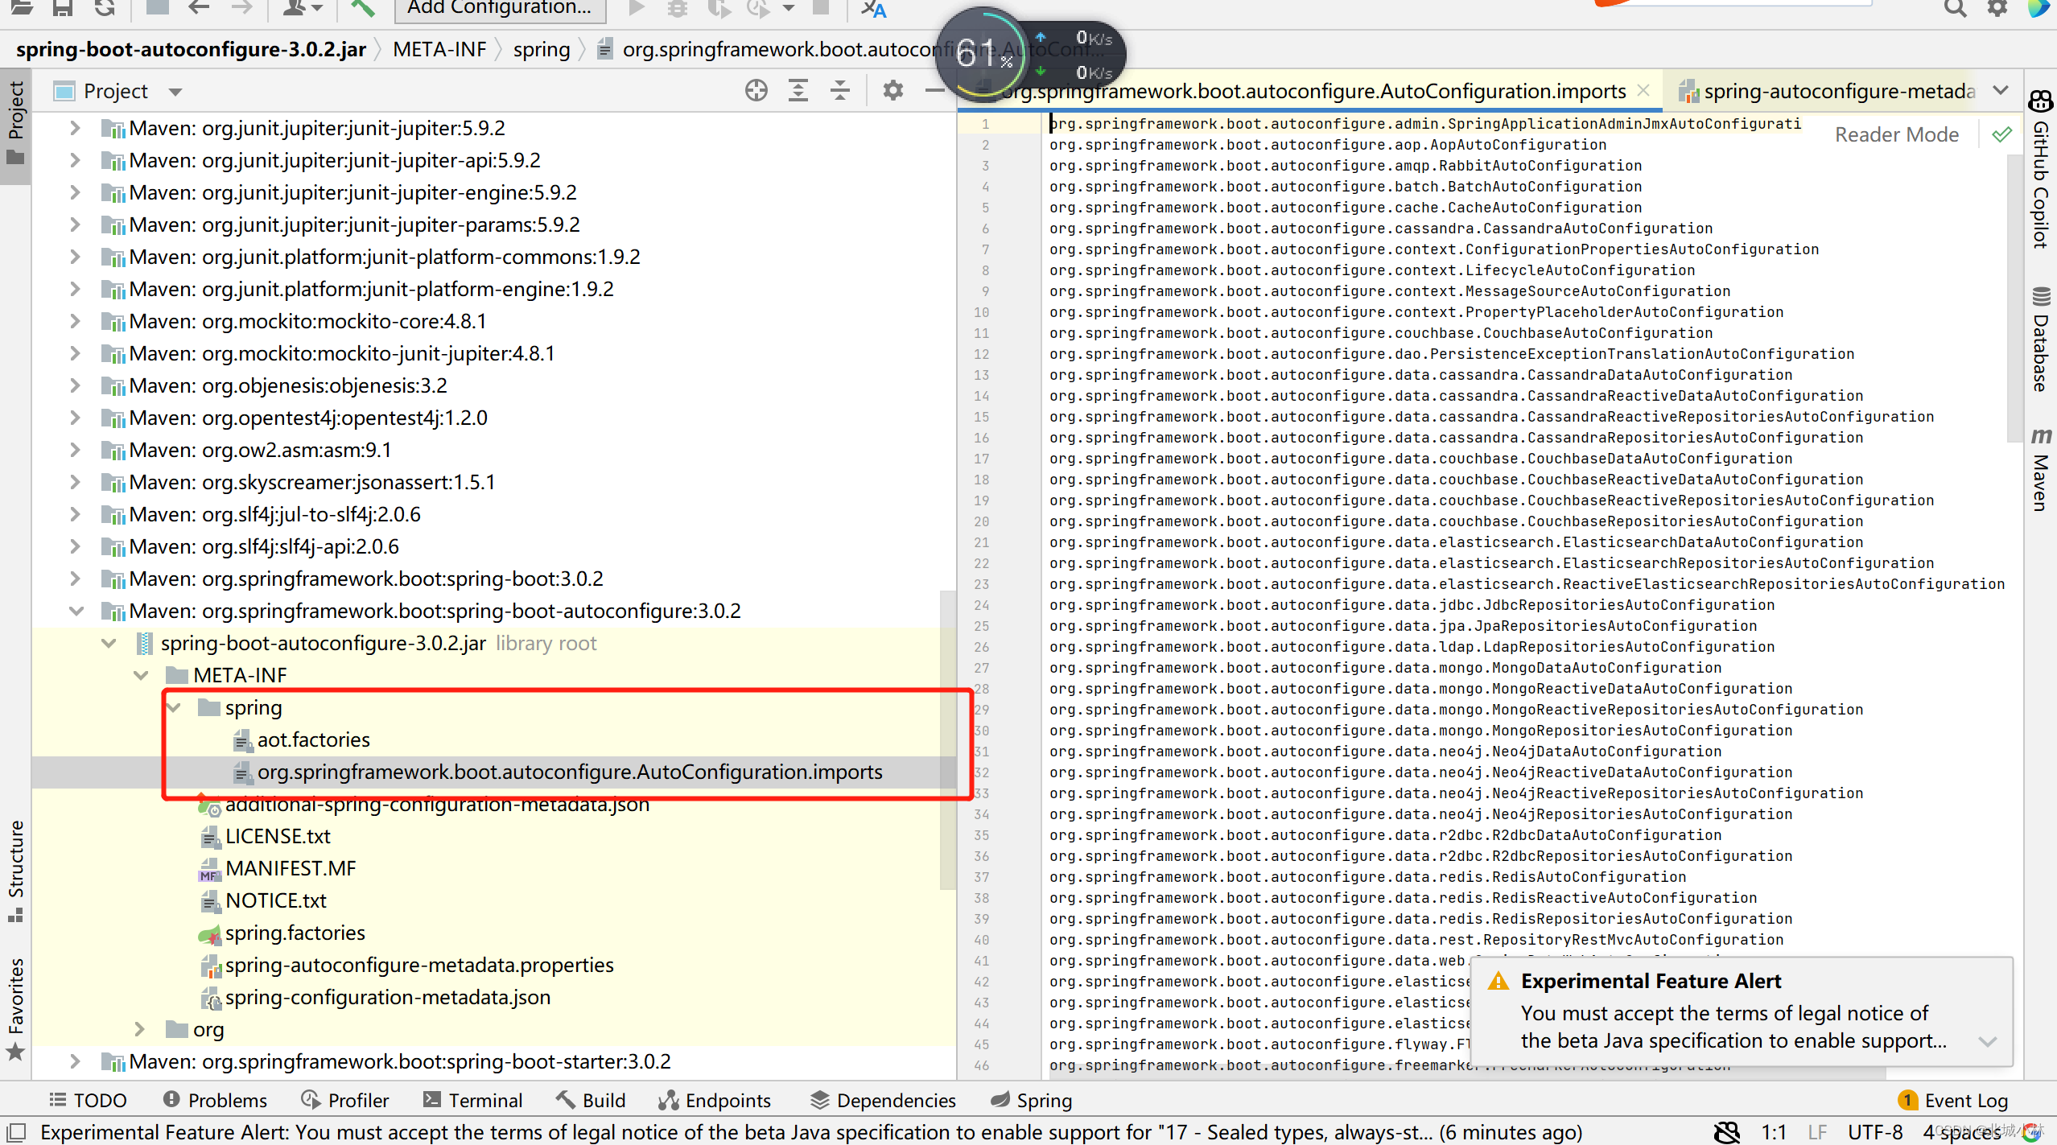Viewport: 2057px width, 1145px height.
Task: Expand the Experimental Feature Alert notification
Action: tap(1988, 1041)
